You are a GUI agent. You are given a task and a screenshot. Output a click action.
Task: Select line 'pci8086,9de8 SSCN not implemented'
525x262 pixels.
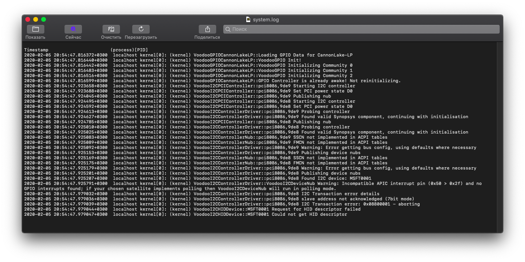(205, 158)
